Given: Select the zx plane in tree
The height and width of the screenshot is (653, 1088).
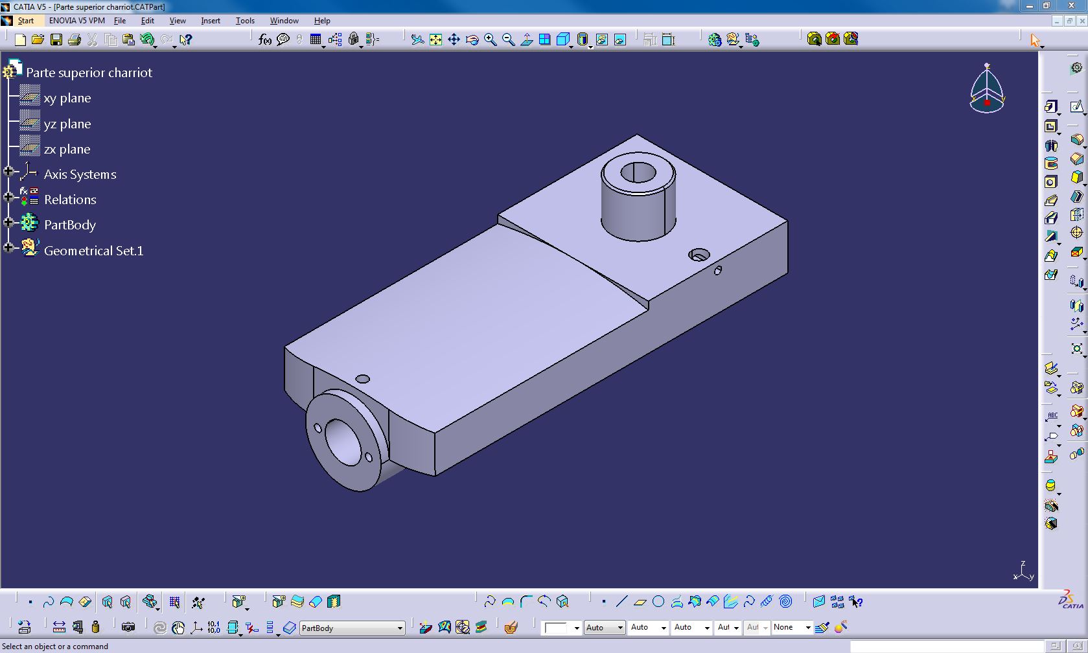Looking at the screenshot, I should click(x=67, y=149).
